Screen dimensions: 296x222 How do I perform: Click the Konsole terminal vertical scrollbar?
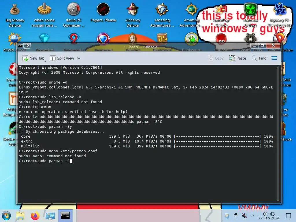point(278,134)
